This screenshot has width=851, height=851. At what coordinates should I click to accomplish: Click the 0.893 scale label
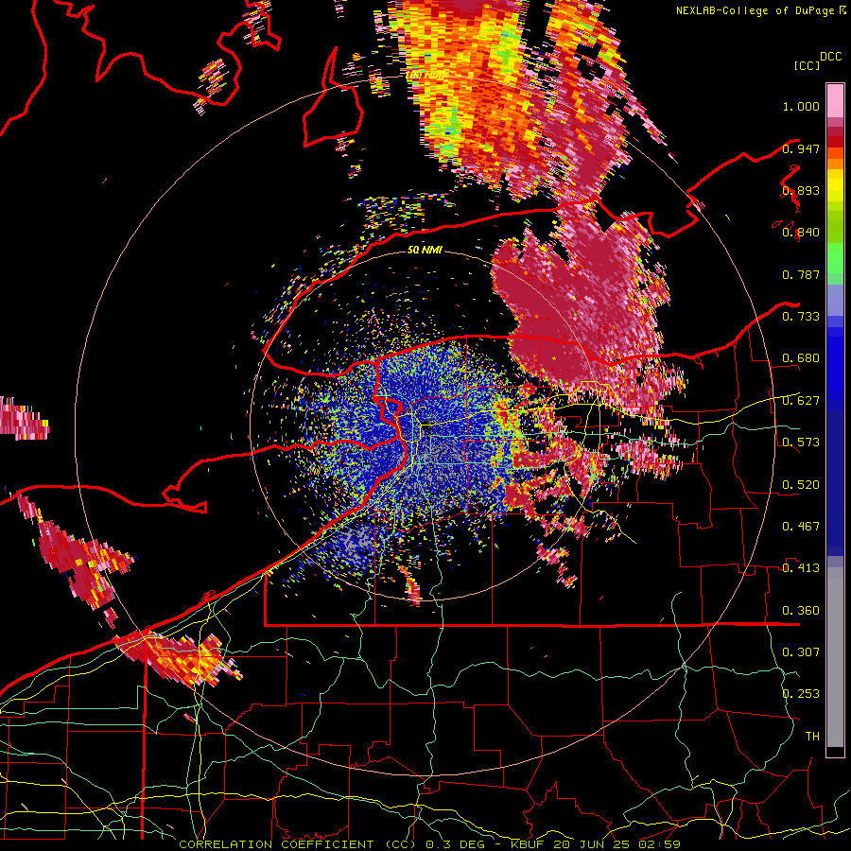click(801, 190)
